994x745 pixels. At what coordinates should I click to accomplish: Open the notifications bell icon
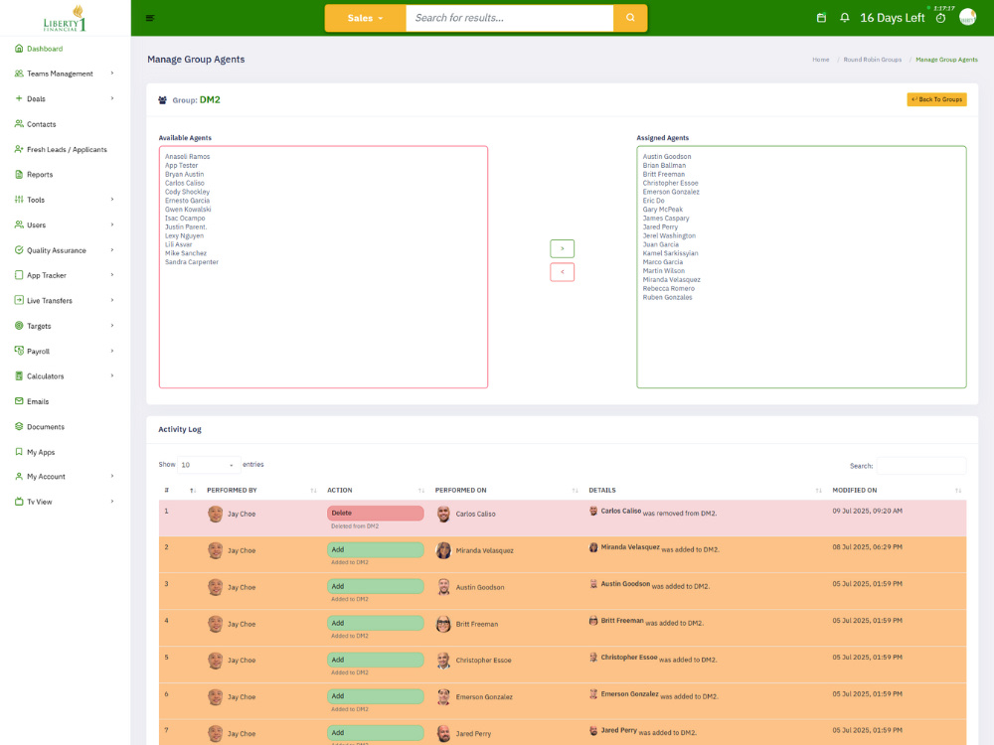click(844, 18)
